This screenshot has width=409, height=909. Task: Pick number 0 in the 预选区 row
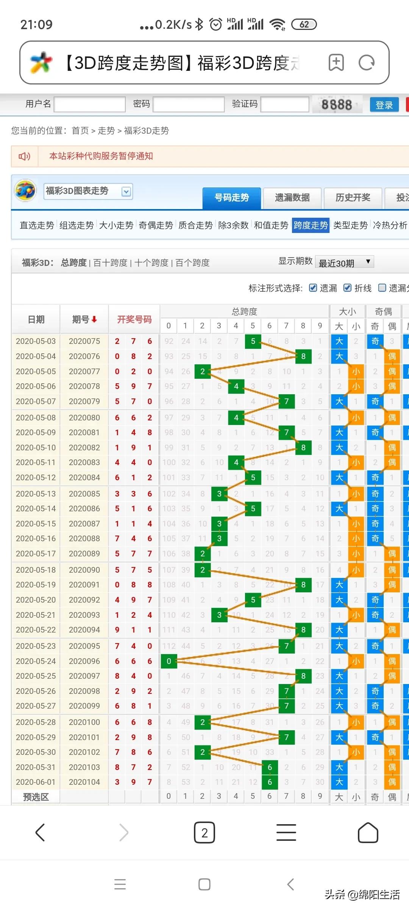(169, 796)
